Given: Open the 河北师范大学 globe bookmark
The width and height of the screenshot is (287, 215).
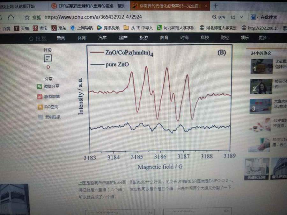Looking at the screenshot, I should 218,28.
